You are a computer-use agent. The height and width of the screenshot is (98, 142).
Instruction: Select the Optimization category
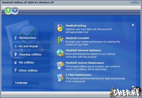pos(31,38)
